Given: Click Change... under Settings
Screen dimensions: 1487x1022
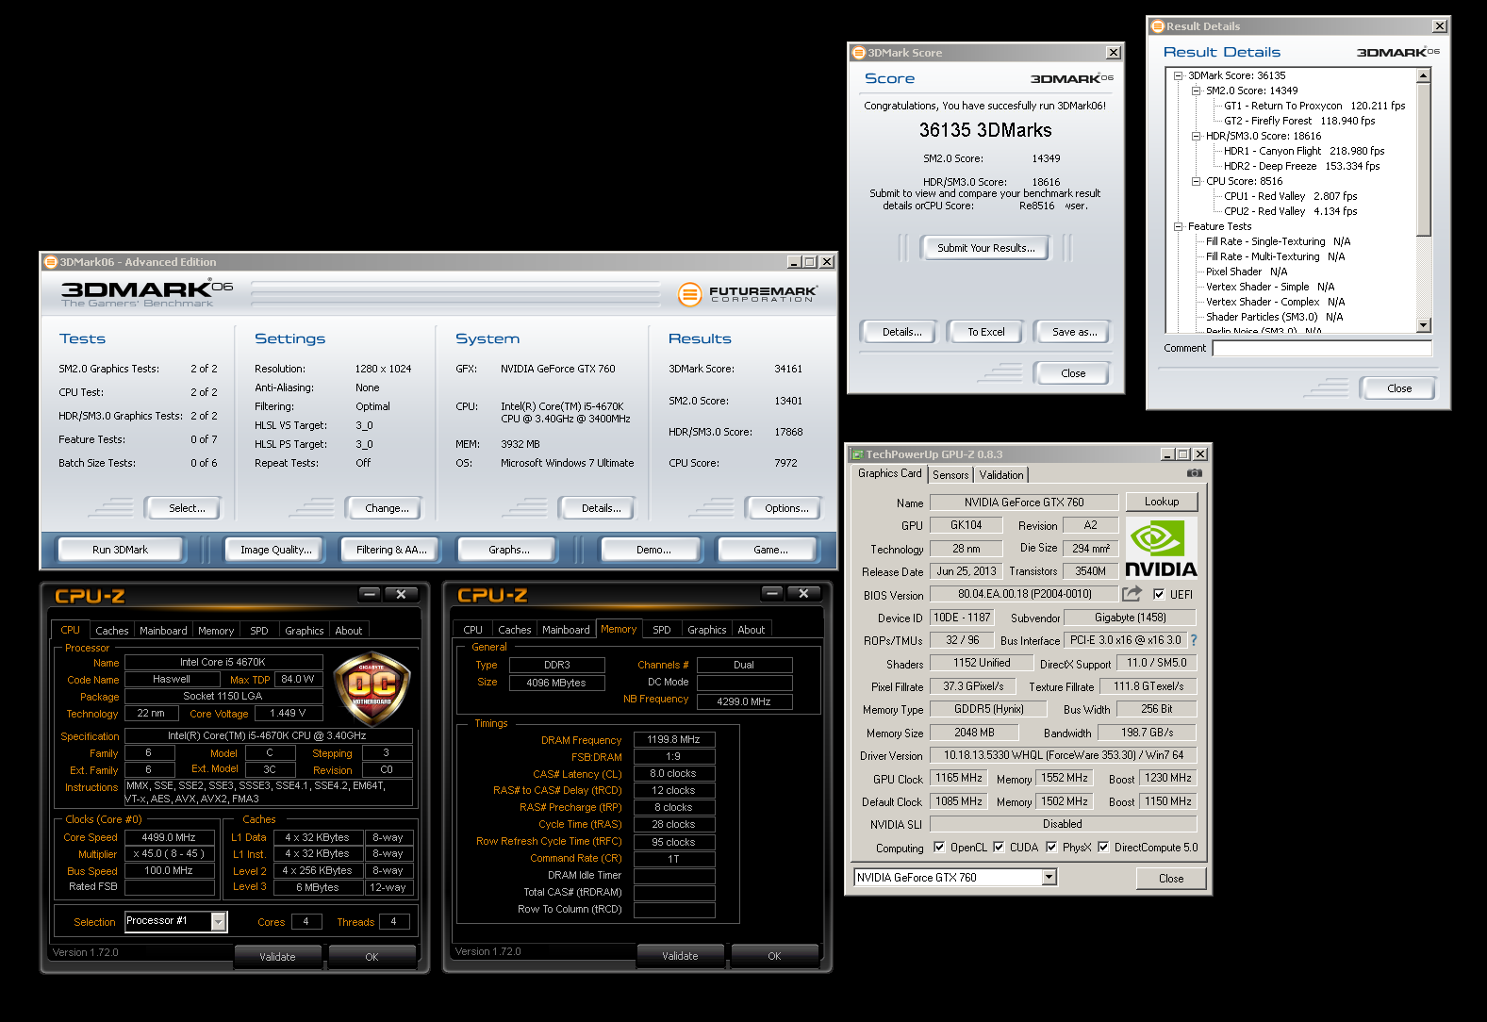Looking at the screenshot, I should click(387, 508).
